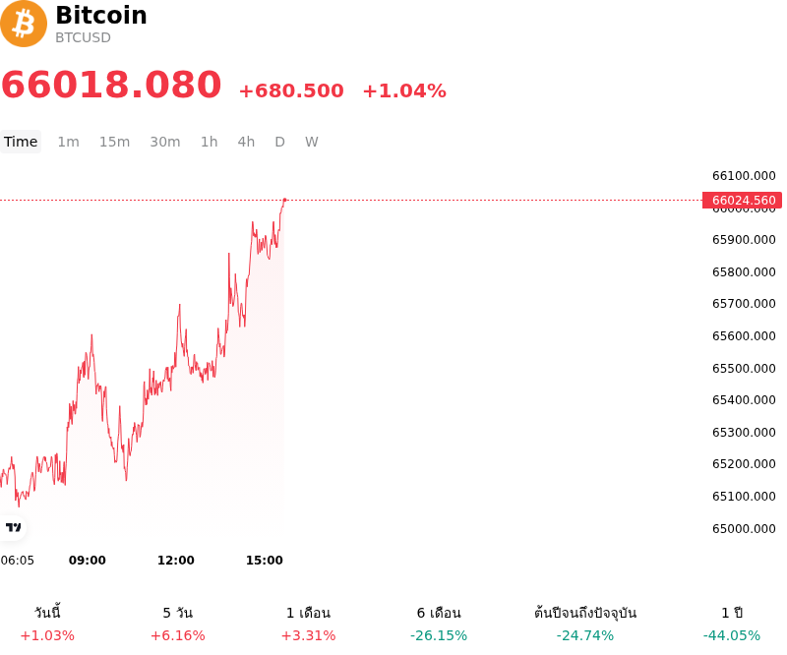Choose the 6 เดือน -26.15% range
787x655 pixels.
pos(439,624)
